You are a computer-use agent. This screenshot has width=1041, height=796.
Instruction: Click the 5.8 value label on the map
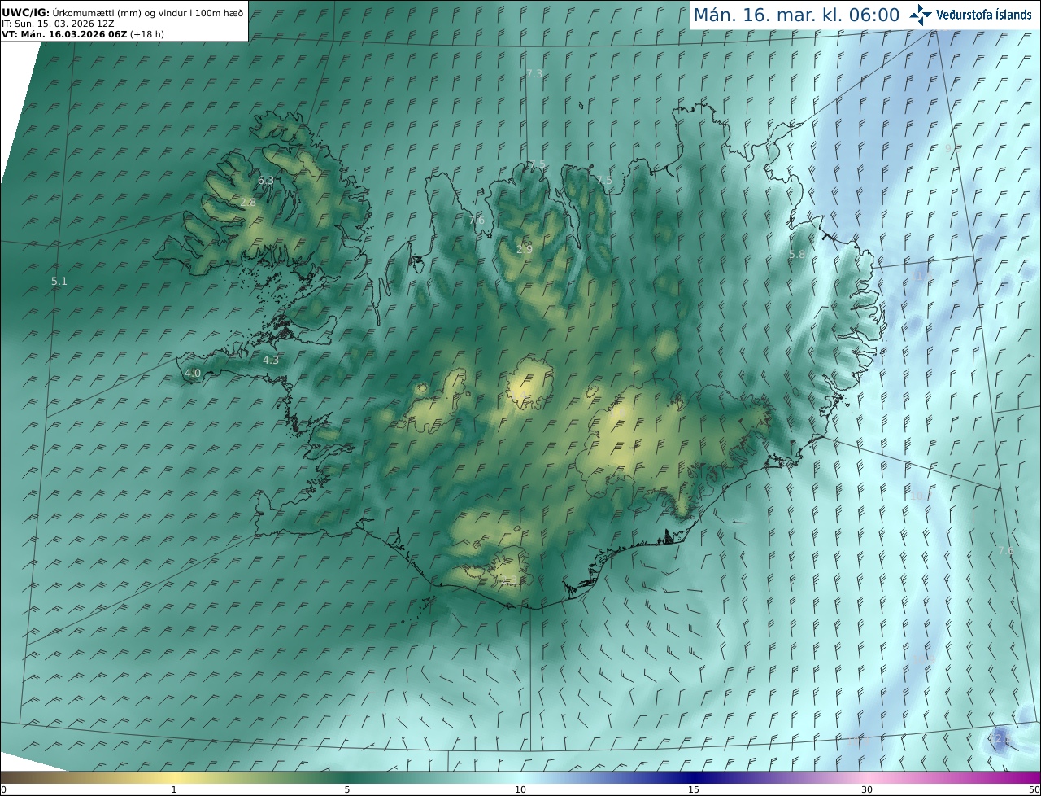coord(797,255)
